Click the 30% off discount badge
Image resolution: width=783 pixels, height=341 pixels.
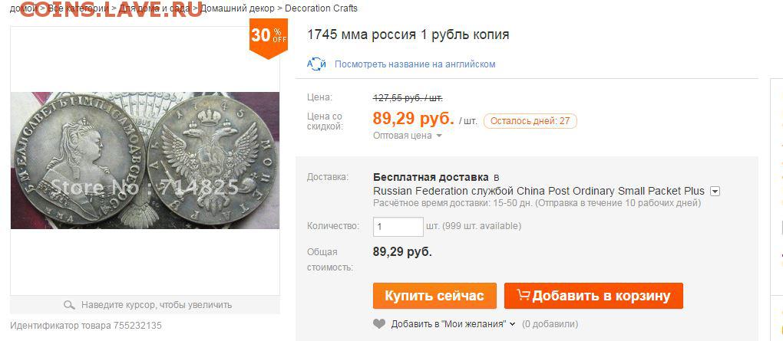(269, 38)
